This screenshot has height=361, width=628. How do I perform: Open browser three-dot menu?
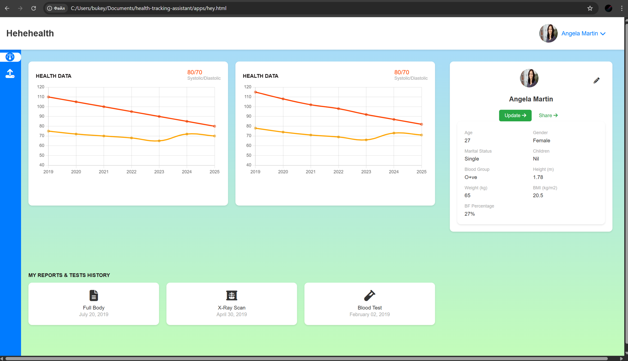(x=622, y=8)
